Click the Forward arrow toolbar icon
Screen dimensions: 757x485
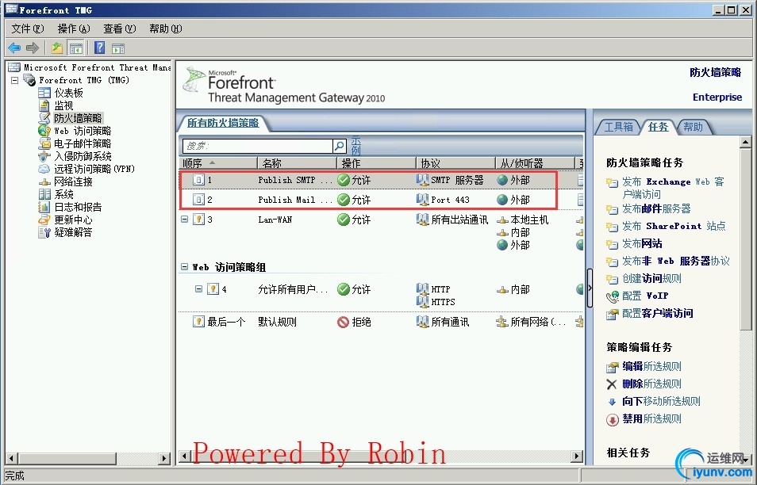(x=33, y=48)
